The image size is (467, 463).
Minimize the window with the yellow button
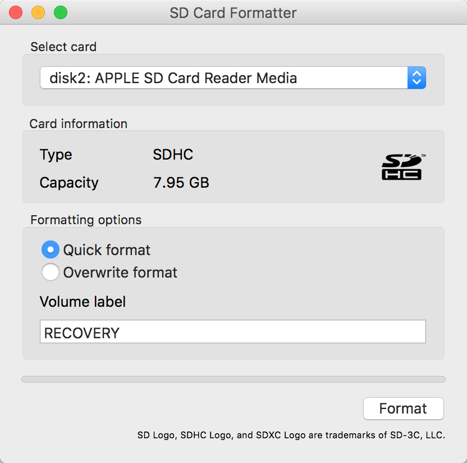(38, 12)
